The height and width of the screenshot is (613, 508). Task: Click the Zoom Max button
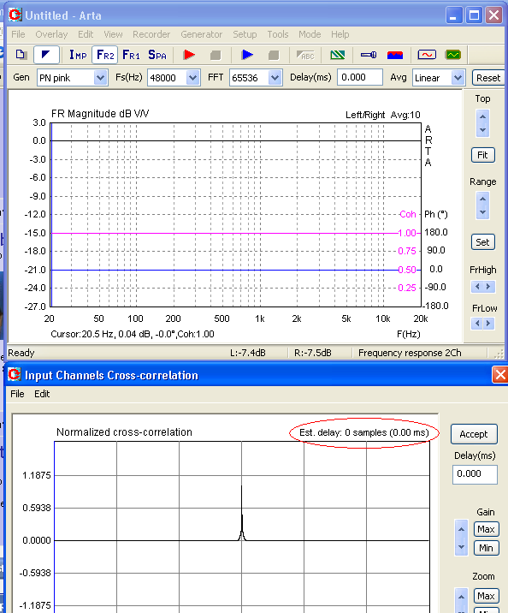point(486,596)
